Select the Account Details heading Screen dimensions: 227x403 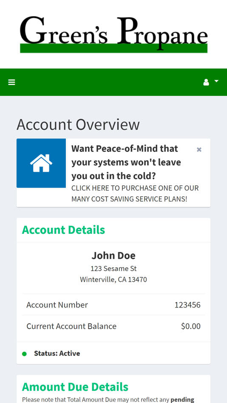click(63, 230)
